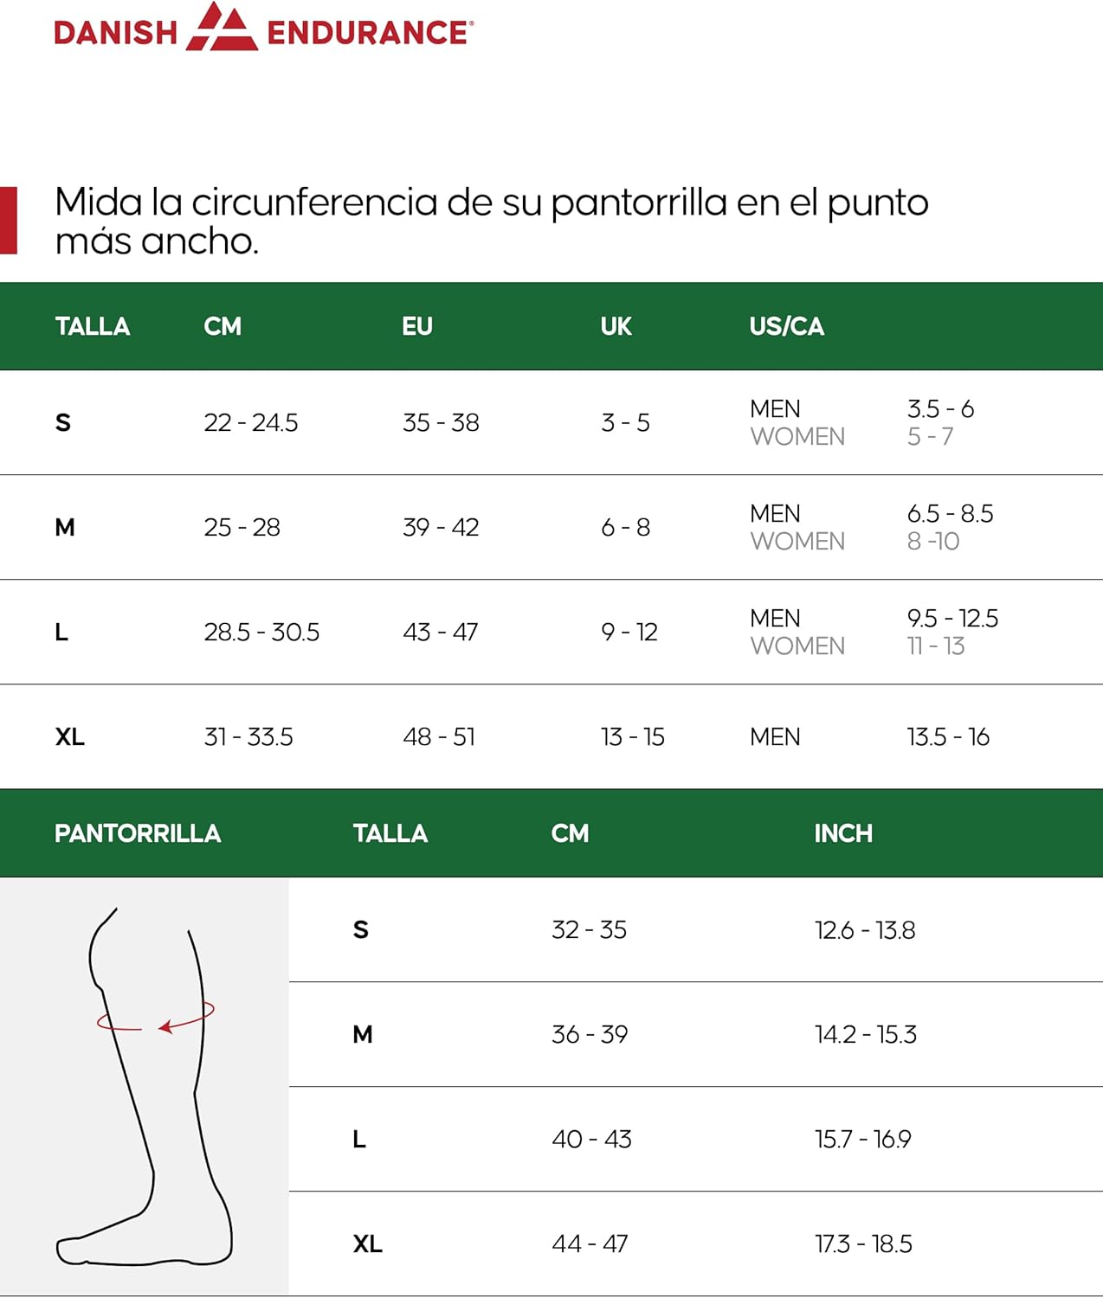Click size S row in sock table

tap(551, 422)
